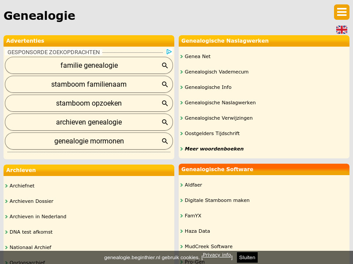
Task: Open the Archiefnet link
Action: 22,186
